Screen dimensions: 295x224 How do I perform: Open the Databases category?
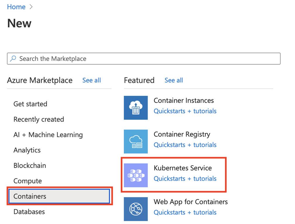coord(29,212)
